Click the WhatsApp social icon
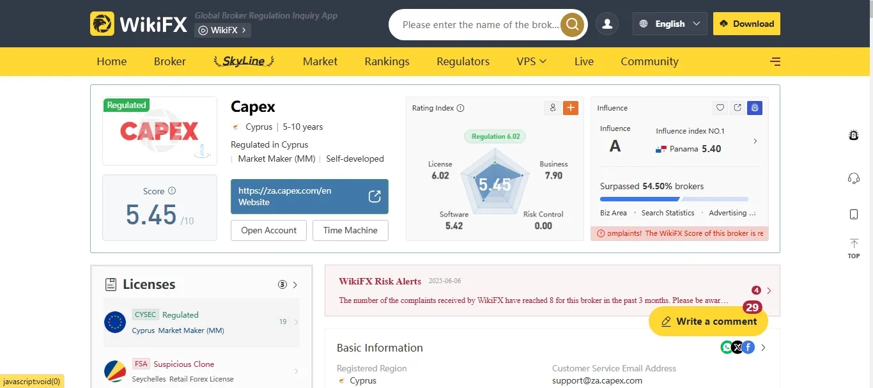Viewport: 873px width, 388px height. (726, 347)
